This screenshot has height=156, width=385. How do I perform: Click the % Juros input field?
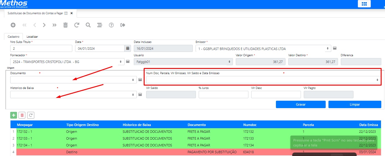tap(223, 95)
